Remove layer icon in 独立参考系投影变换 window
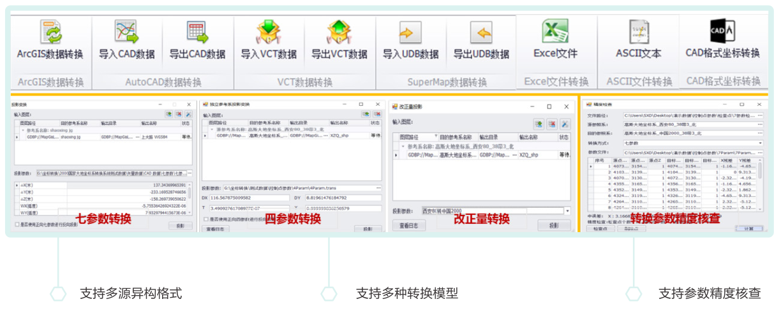 pos(376,115)
